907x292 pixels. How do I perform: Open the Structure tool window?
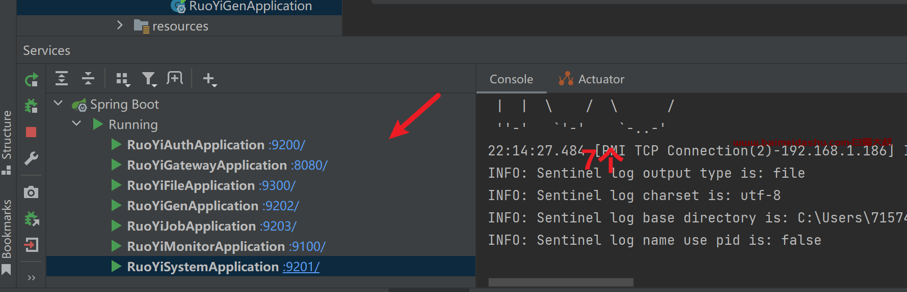point(7,142)
